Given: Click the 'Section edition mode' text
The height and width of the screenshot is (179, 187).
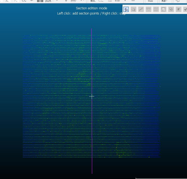Looking at the screenshot, I should tap(91, 8).
